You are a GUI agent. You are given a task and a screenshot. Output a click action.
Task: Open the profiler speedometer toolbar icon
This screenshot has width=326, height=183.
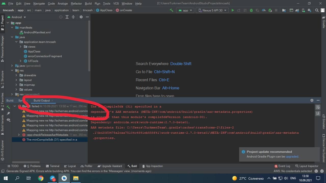click(x=264, y=10)
